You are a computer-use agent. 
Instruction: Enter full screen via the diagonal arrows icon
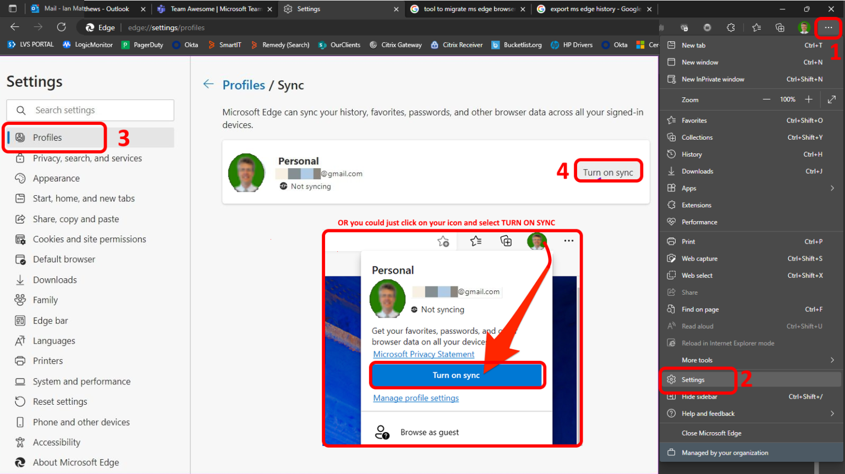point(832,100)
